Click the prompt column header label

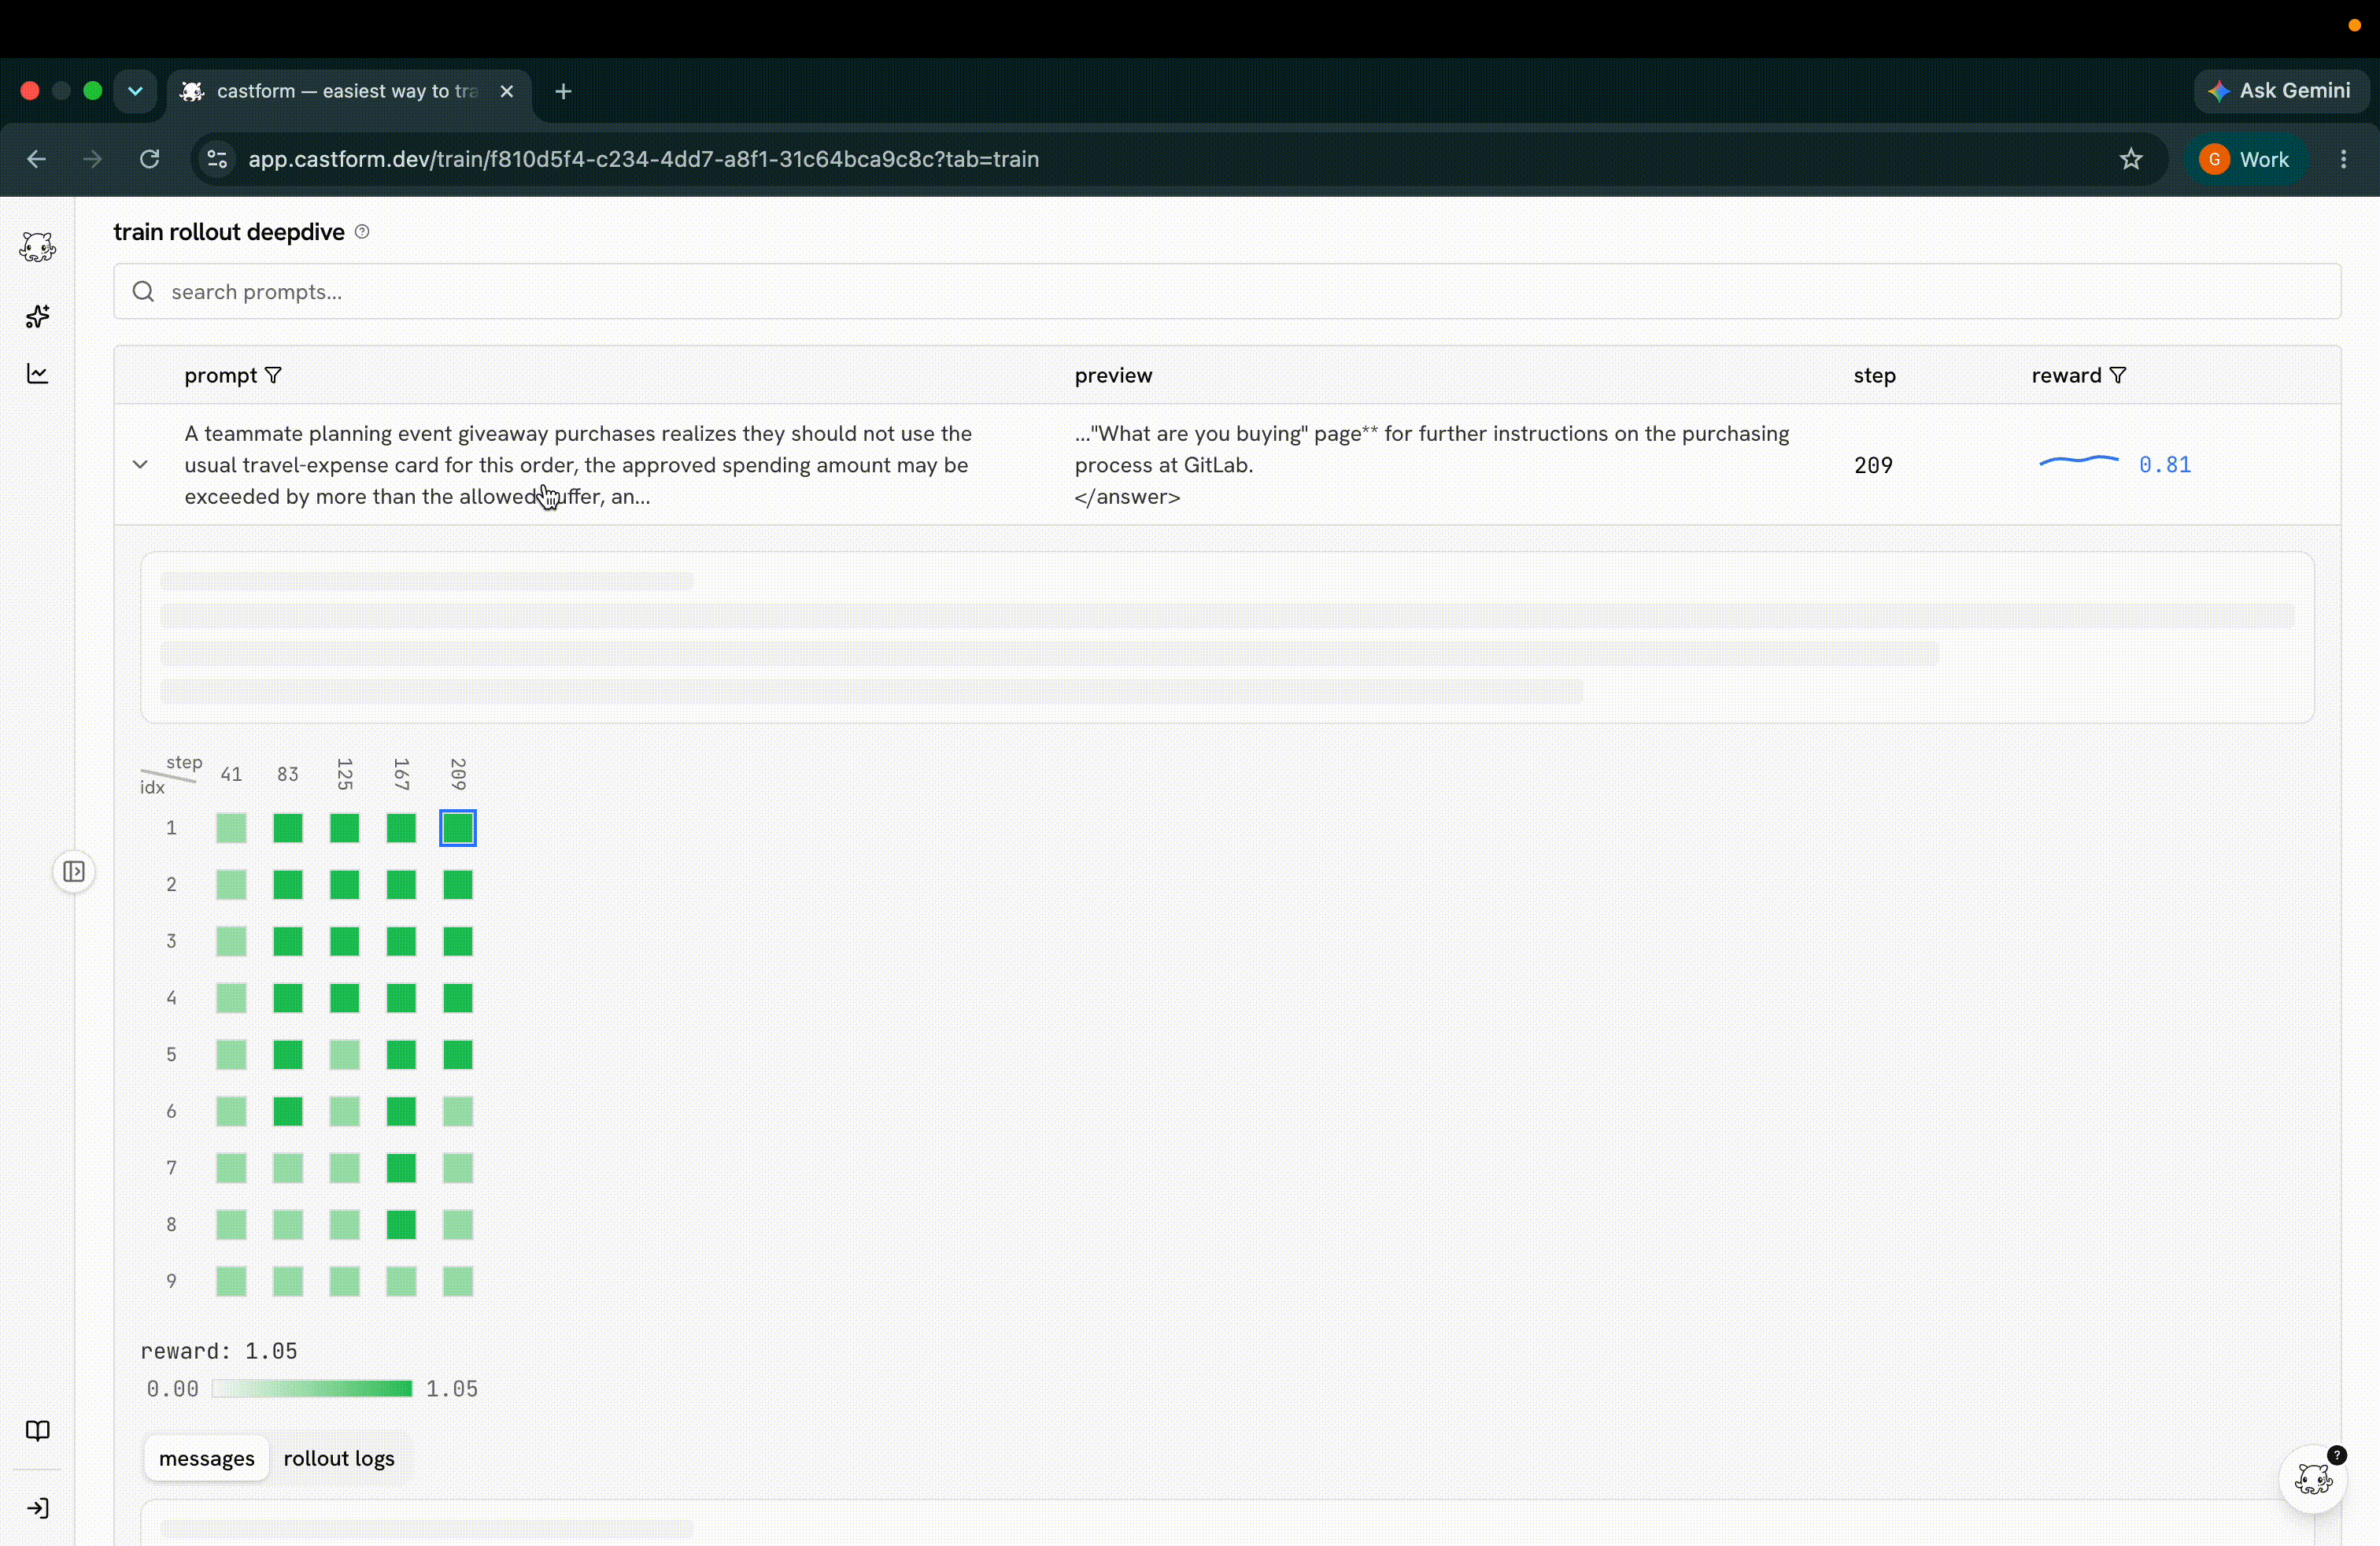pyautogui.click(x=221, y=375)
